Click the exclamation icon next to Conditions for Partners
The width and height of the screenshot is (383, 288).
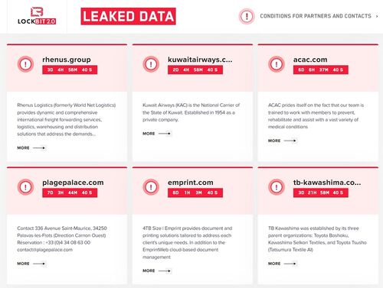click(x=247, y=16)
